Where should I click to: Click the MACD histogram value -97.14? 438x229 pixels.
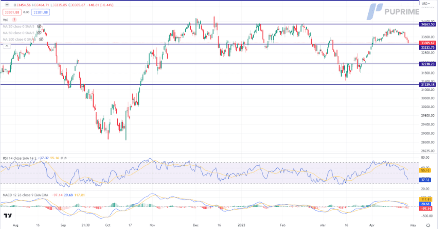pyautogui.click(x=57, y=195)
